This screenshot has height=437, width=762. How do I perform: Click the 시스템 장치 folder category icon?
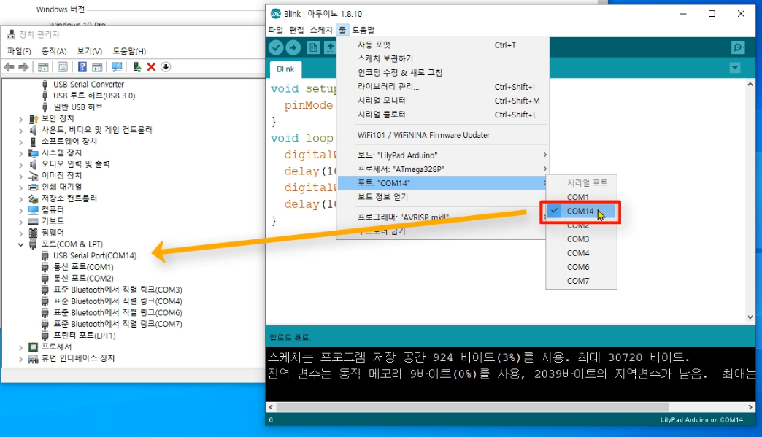click(33, 153)
